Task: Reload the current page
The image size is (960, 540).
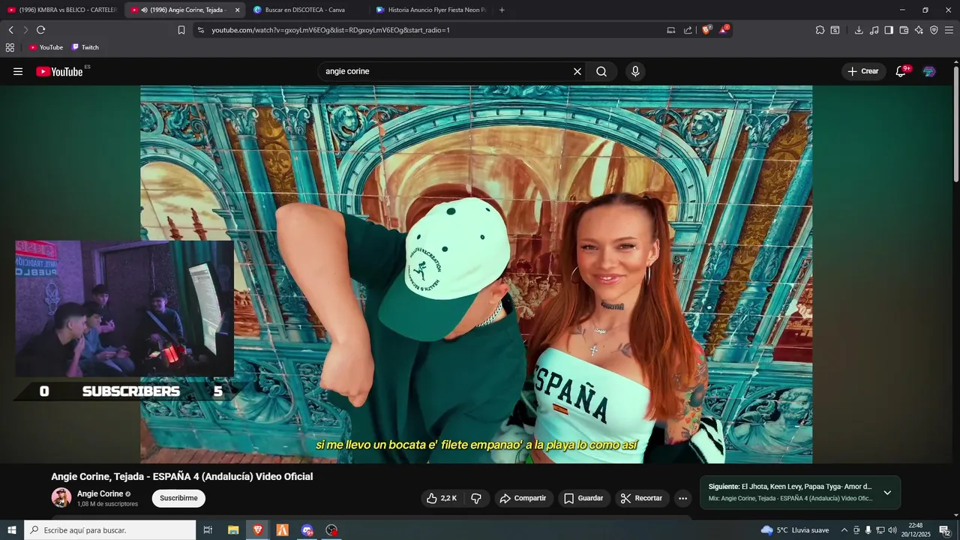Action: tap(40, 30)
